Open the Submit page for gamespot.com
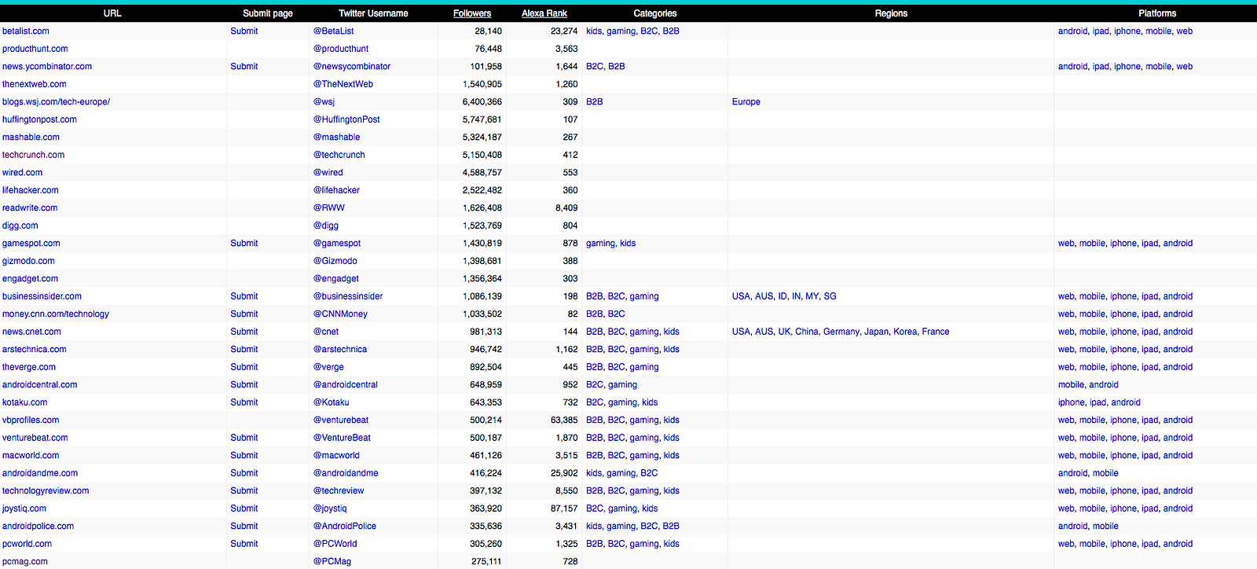The width and height of the screenshot is (1257, 569). click(244, 244)
